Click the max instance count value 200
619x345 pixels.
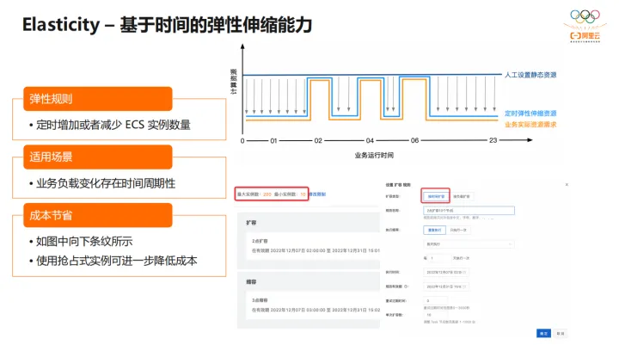267,194
